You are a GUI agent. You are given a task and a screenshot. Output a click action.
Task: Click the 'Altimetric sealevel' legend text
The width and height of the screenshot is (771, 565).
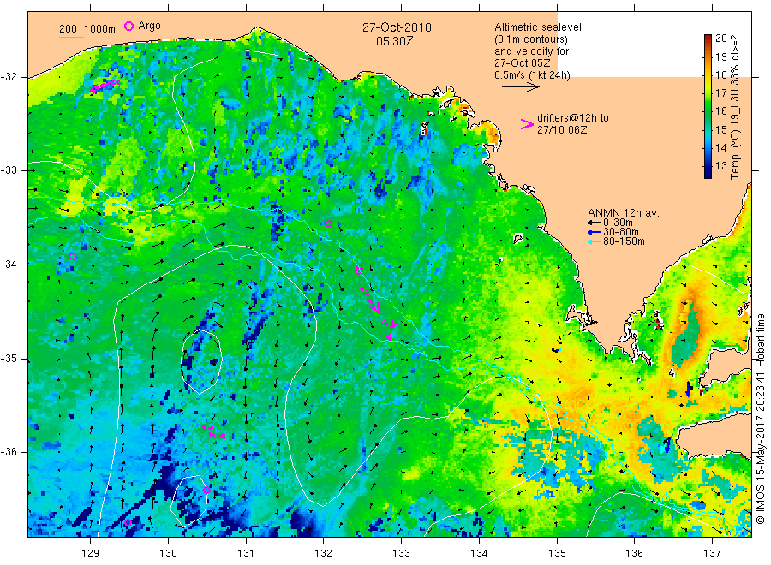pyautogui.click(x=538, y=27)
